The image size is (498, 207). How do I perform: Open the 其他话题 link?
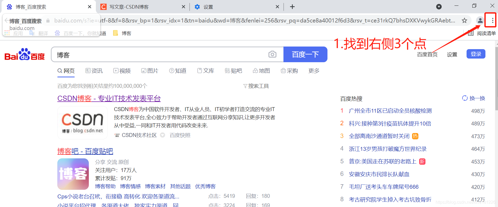pos(180,186)
